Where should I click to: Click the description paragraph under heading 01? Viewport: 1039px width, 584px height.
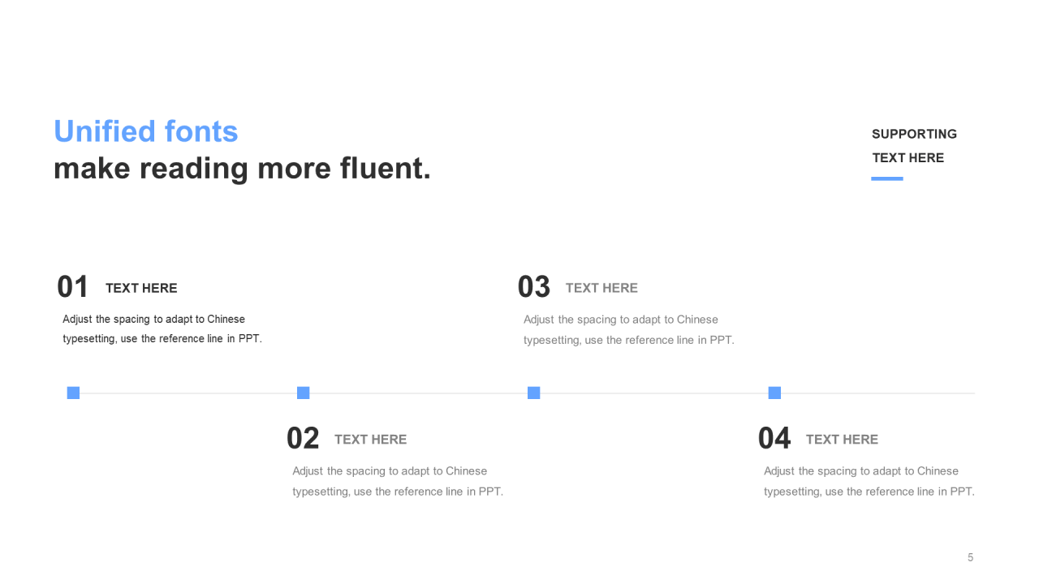[x=162, y=329]
